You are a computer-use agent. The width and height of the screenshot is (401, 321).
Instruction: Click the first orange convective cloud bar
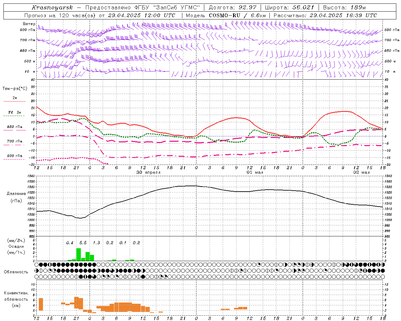41,304
